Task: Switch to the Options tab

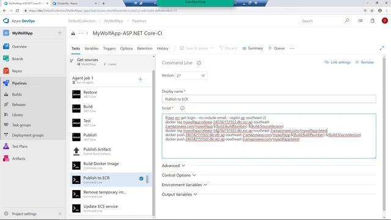Action: 126,48
